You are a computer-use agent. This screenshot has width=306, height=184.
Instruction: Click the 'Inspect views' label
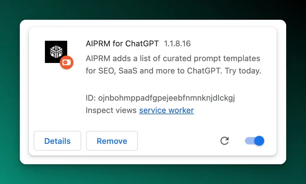tap(111, 110)
